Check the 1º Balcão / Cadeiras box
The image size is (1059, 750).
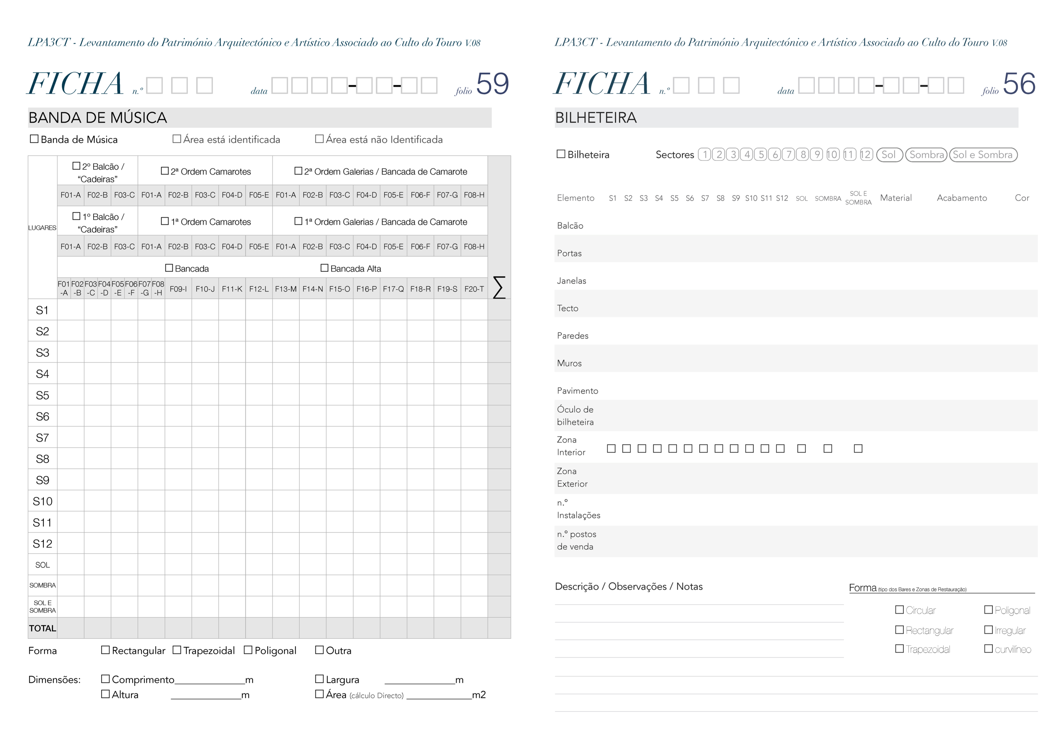click(x=76, y=216)
